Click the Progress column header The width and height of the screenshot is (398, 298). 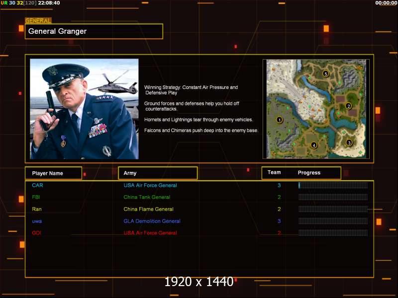309,172
